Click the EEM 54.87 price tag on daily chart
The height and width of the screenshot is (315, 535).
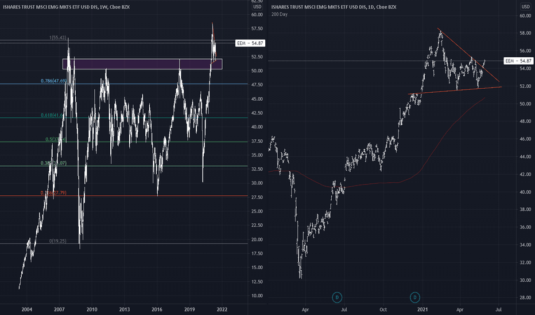pos(518,61)
